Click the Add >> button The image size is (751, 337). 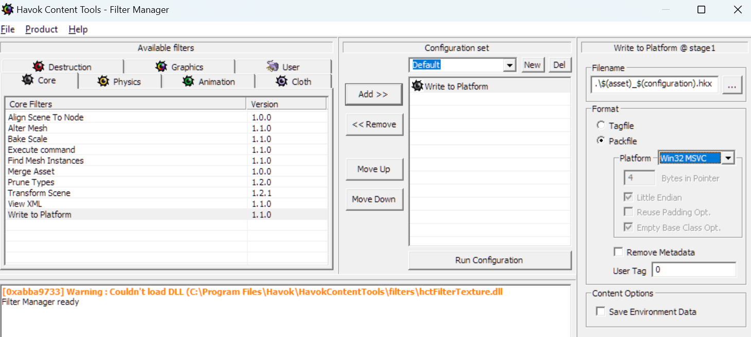373,94
